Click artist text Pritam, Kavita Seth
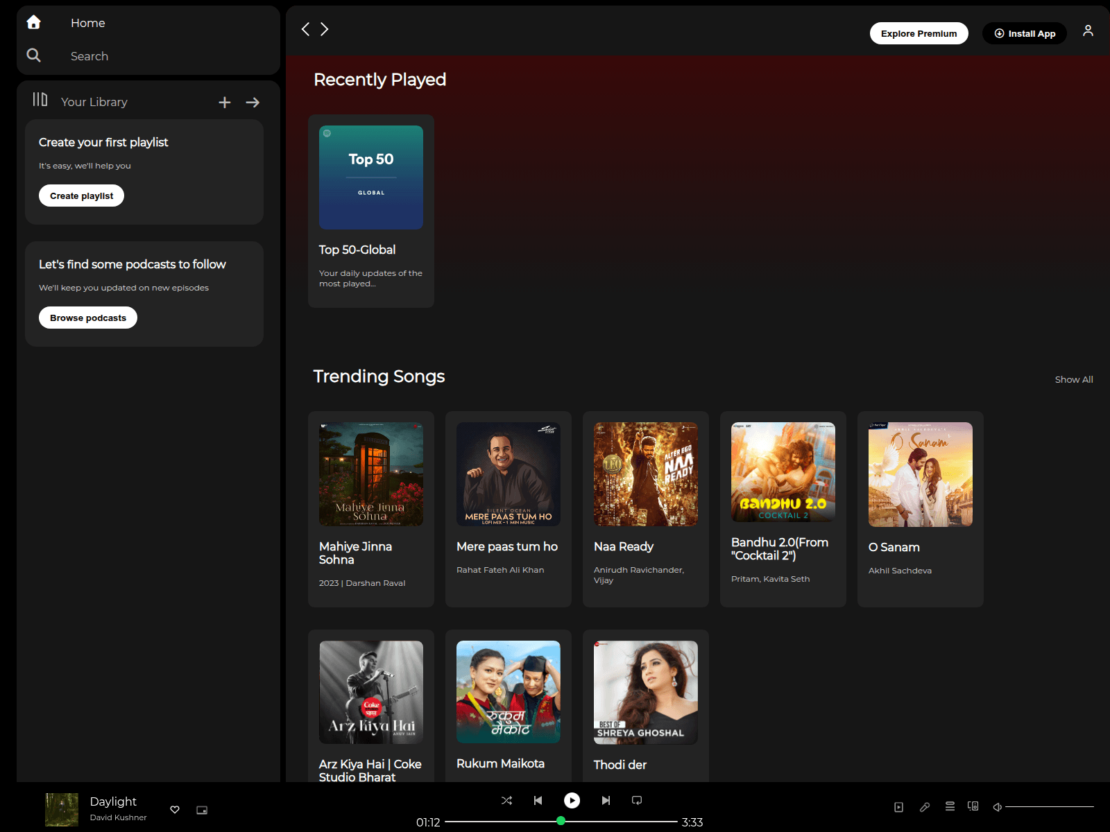 (770, 579)
